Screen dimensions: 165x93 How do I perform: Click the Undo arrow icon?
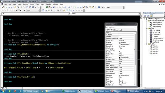pyautogui.click(x=69, y=7)
